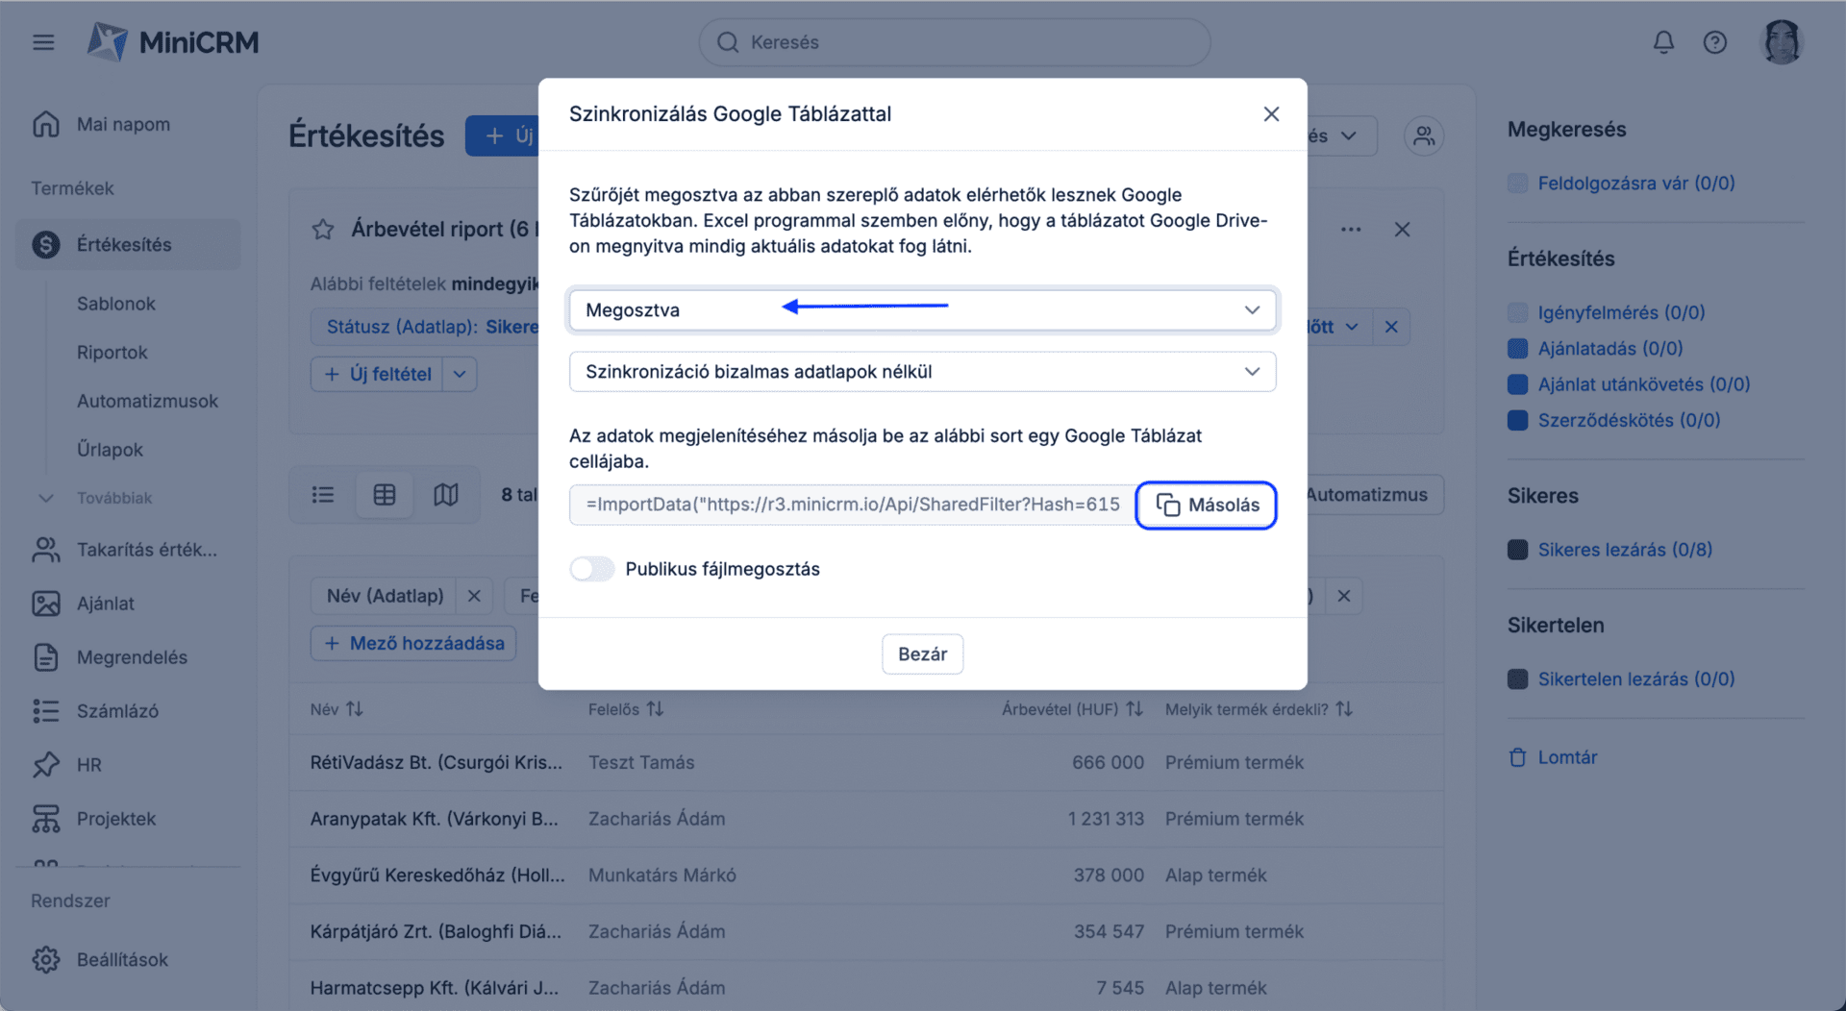This screenshot has width=1846, height=1011.
Task: Open the Megosztva dropdown
Action: (x=922, y=310)
